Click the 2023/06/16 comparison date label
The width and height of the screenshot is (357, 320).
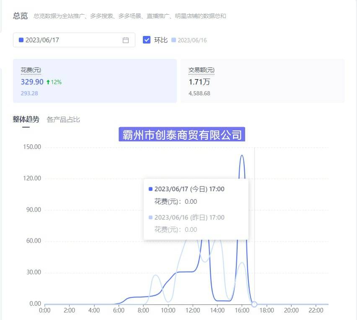pyautogui.click(x=192, y=41)
